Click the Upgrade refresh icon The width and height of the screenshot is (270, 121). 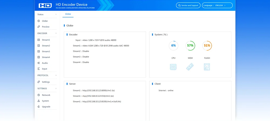[39, 106]
